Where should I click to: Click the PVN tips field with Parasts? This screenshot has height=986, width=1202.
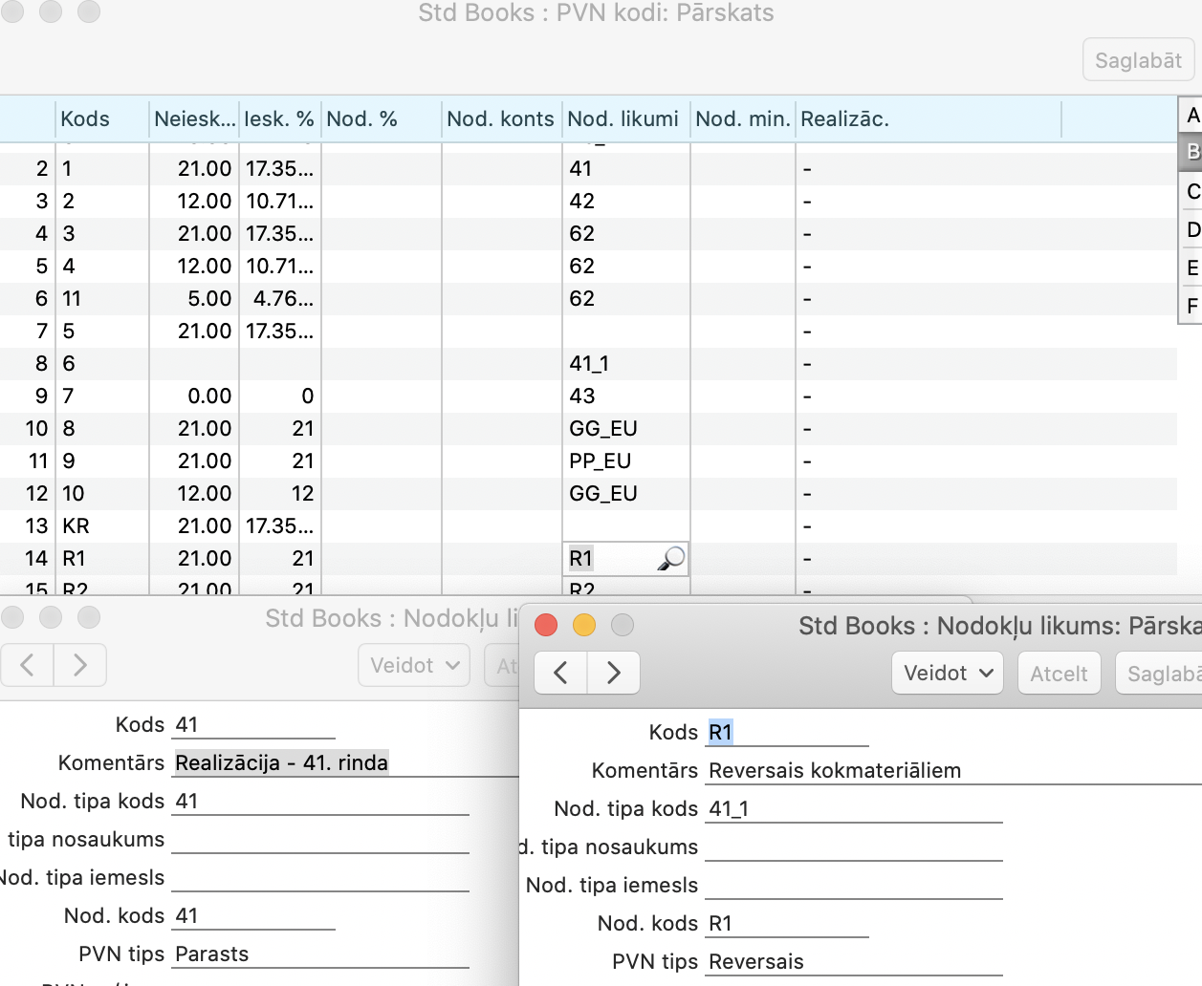point(320,954)
